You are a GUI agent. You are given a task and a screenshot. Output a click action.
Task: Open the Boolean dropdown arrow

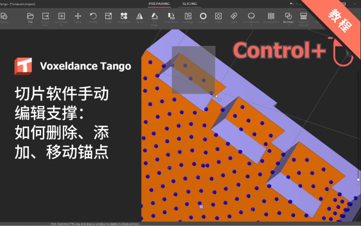point(288,24)
